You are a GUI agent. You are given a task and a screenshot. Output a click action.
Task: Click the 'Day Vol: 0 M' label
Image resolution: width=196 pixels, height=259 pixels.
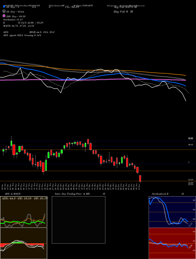(x=123, y=12)
